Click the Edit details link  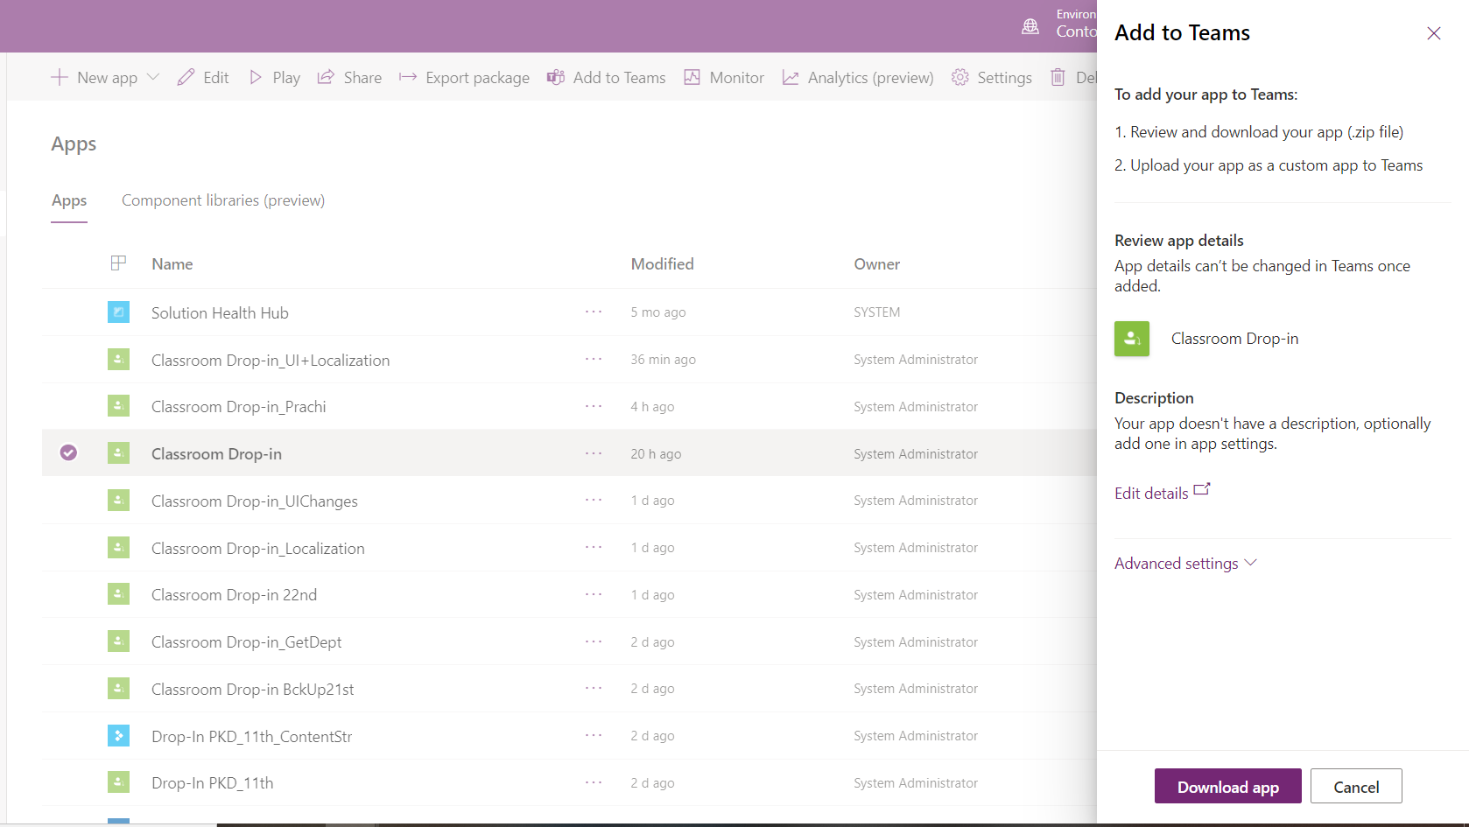(1162, 492)
